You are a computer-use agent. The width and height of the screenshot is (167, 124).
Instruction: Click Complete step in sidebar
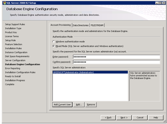(10, 84)
